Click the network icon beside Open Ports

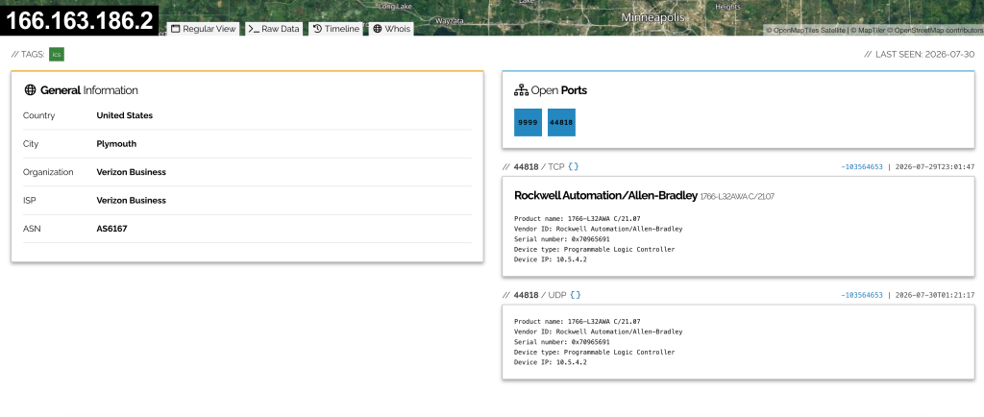point(521,90)
